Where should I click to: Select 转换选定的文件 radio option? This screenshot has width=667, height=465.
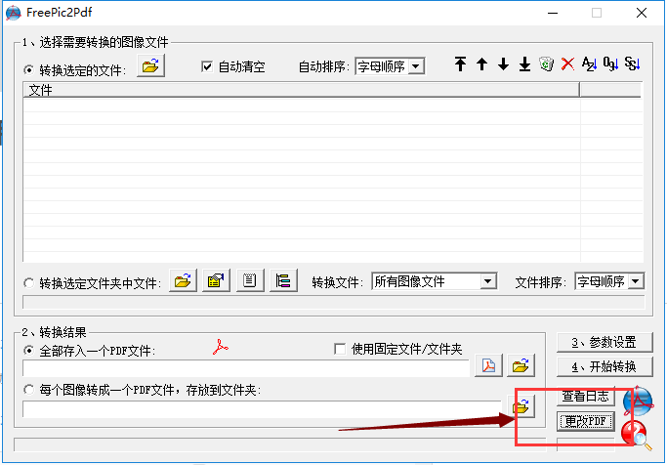28,69
